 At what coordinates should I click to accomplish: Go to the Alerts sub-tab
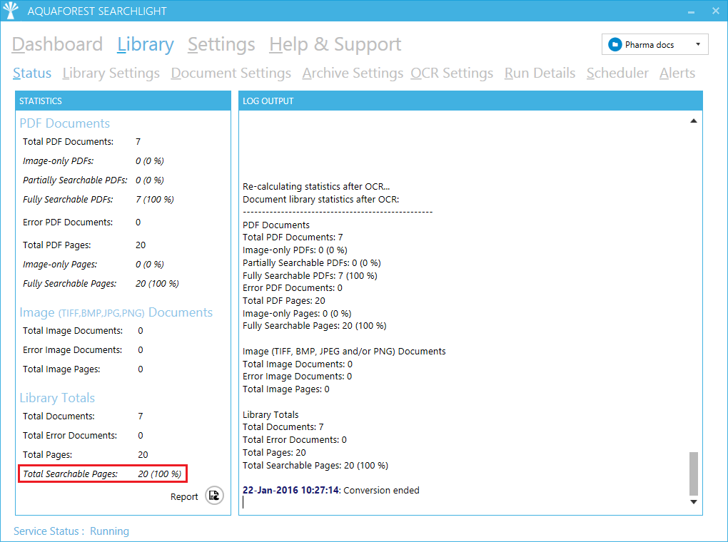pos(677,73)
